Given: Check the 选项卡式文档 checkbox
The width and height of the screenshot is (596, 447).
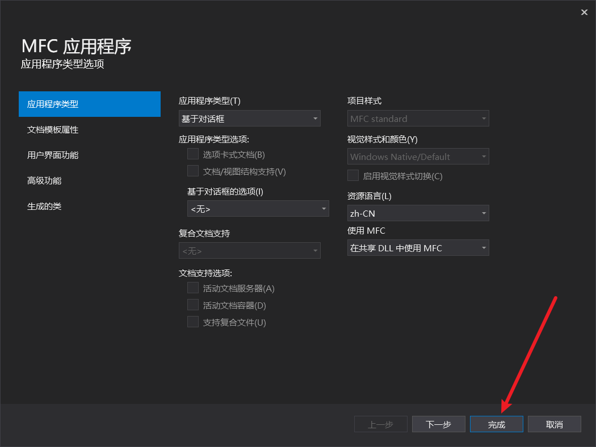Looking at the screenshot, I should point(192,153).
